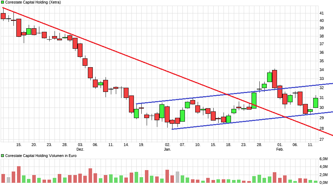
Task: Click the price axis label 30
Action: click(x=322, y=107)
